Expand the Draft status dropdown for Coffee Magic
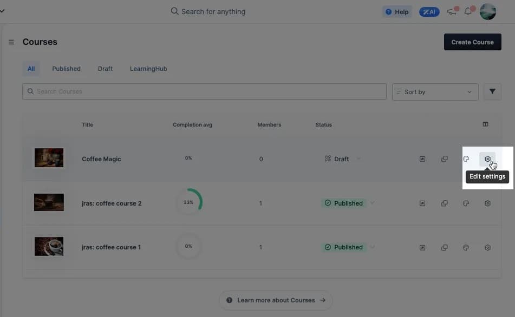Viewport: 515px width, 317px height. (x=358, y=159)
